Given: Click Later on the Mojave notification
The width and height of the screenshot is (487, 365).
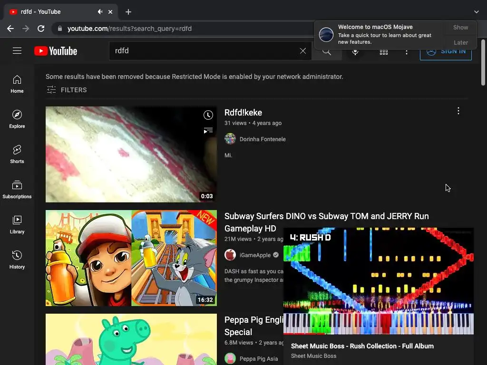Looking at the screenshot, I should (460, 42).
